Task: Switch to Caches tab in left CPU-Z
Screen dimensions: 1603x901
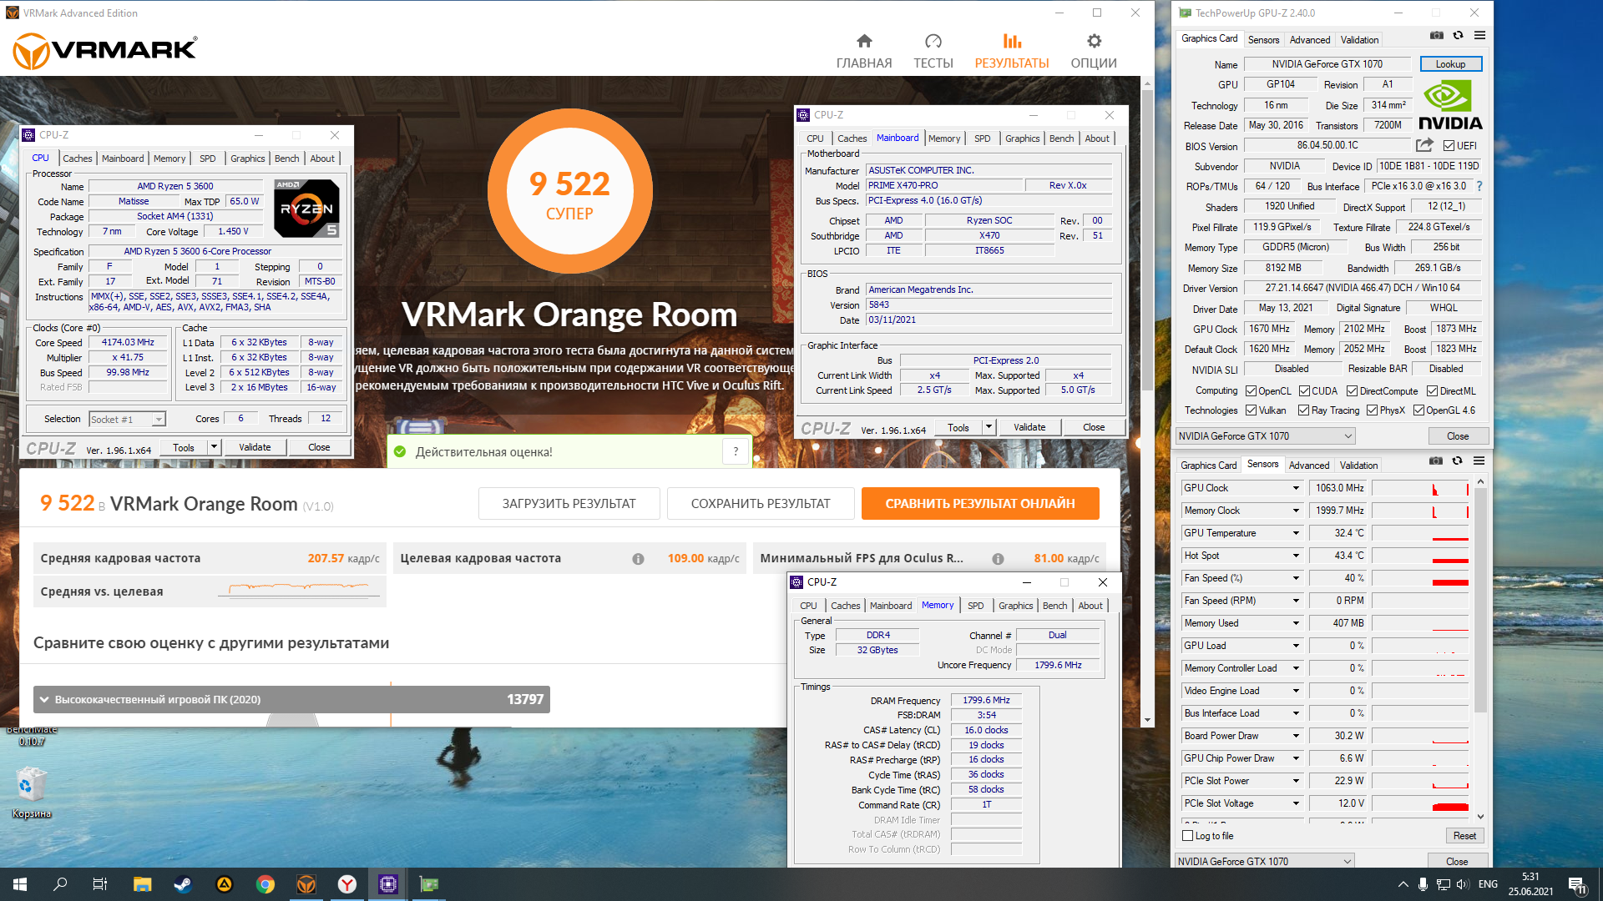Action: 78,159
